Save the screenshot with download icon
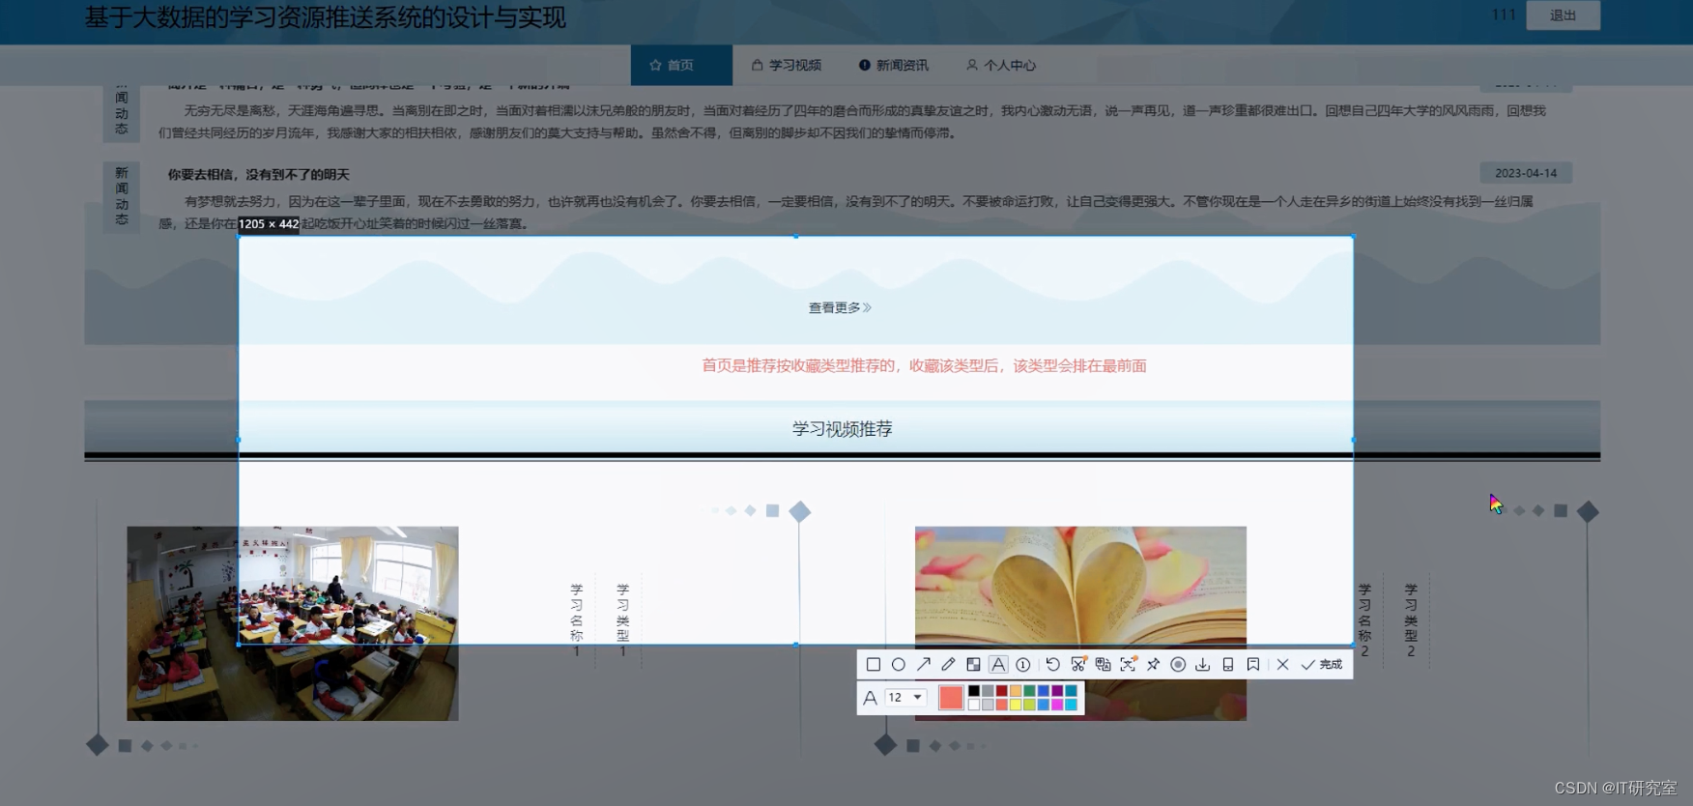Screen dimensions: 1693x806 pos(1203,664)
